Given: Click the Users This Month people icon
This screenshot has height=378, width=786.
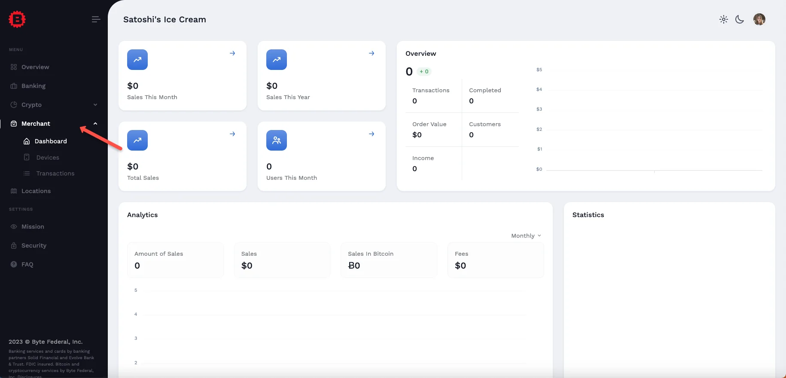Looking at the screenshot, I should click(x=277, y=140).
